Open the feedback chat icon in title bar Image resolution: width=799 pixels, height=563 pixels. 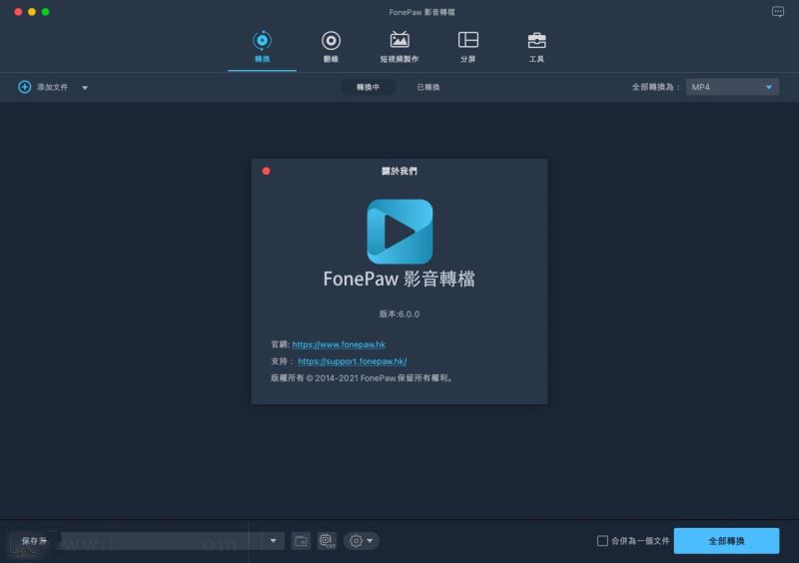click(x=778, y=12)
